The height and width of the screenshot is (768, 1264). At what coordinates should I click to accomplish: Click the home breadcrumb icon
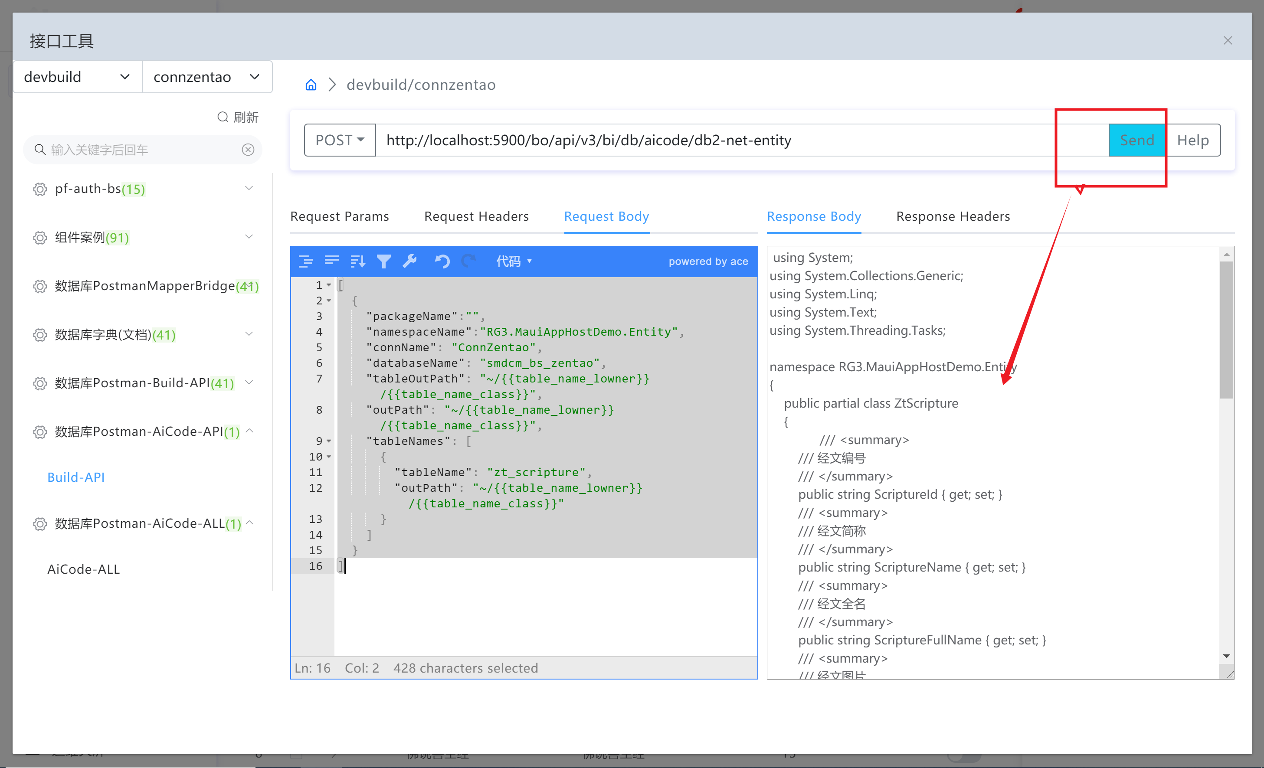pyautogui.click(x=311, y=85)
